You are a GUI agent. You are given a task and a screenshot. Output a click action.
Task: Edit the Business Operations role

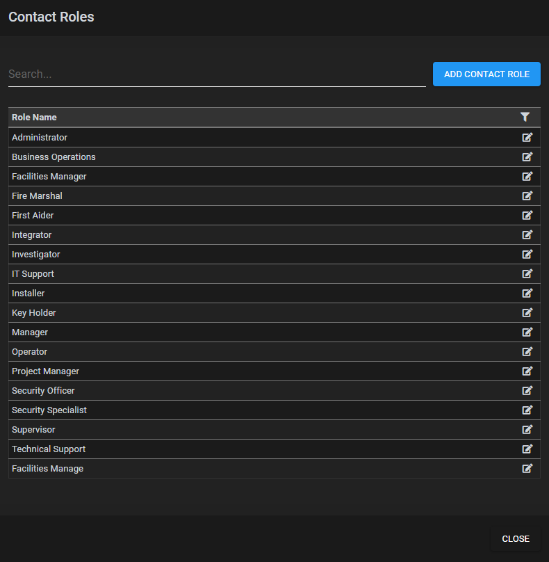527,156
